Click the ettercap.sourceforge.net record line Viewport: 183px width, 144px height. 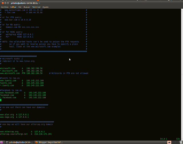click(x=26, y=134)
